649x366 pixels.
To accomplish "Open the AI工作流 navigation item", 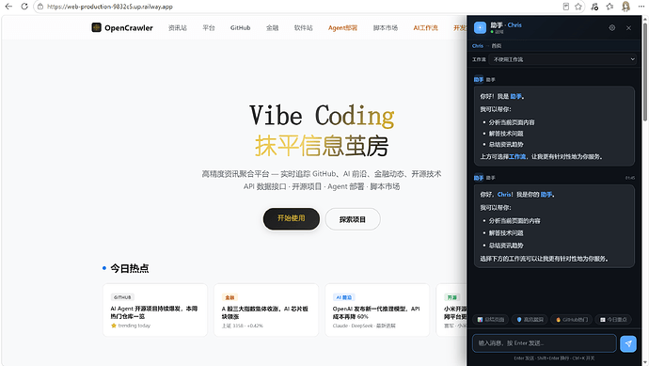I will [425, 27].
